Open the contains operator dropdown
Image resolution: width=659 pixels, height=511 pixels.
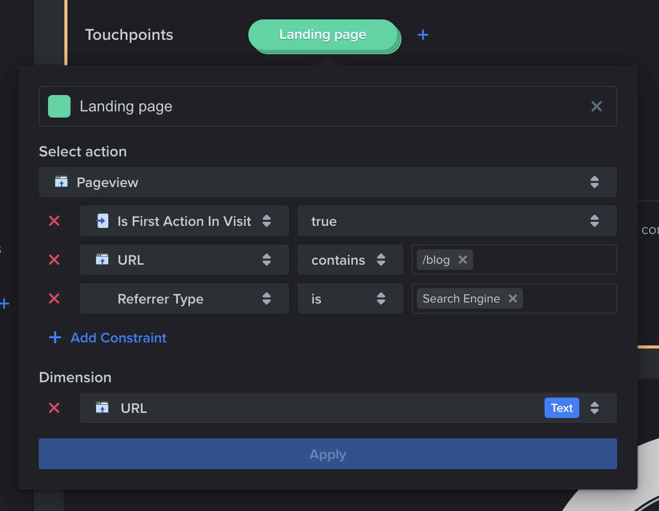(350, 260)
